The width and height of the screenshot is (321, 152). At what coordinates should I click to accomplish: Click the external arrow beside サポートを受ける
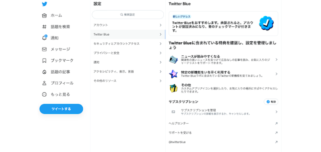click(276, 133)
